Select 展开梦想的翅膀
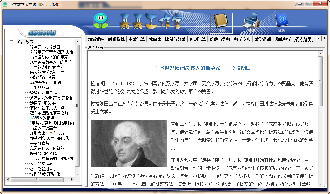 (x=44, y=153)
